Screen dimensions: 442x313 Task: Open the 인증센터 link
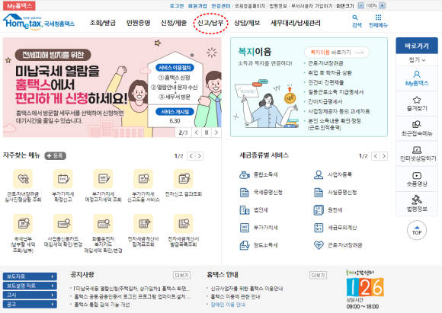tap(221, 5)
